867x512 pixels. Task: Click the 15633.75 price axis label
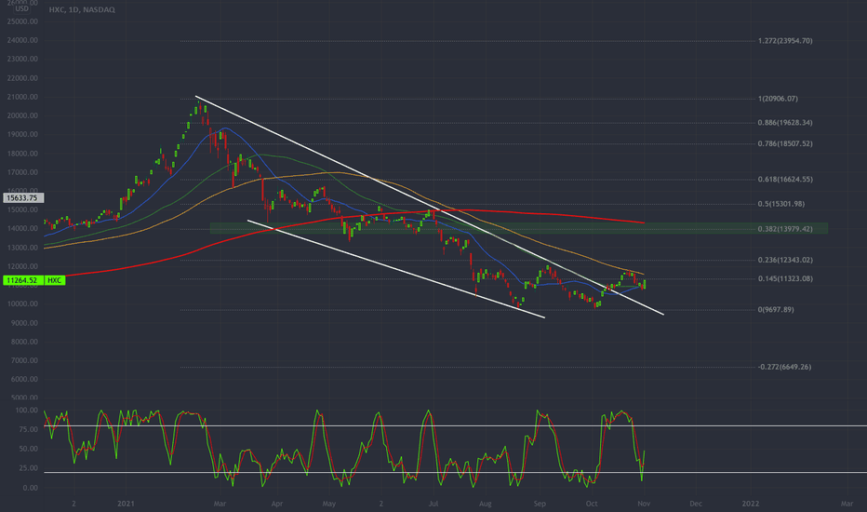pos(20,197)
